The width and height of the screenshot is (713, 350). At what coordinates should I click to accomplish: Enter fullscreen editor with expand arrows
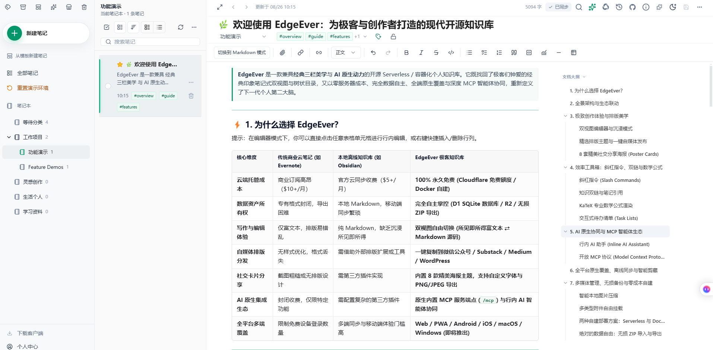pos(220,7)
